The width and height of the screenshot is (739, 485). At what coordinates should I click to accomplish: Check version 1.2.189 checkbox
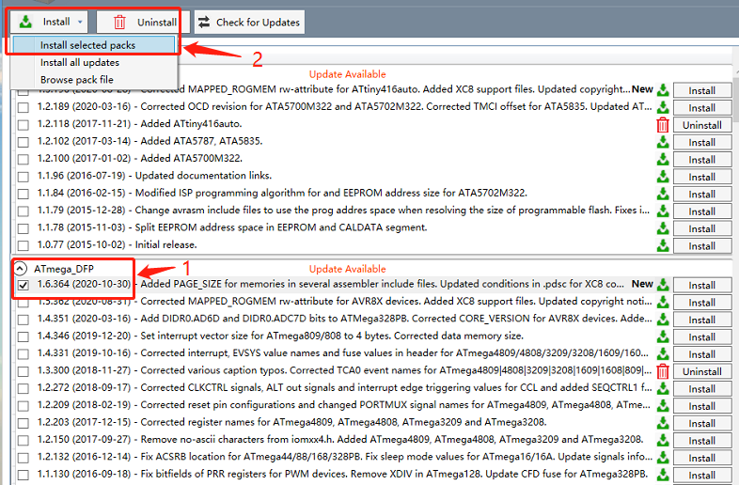point(24,107)
